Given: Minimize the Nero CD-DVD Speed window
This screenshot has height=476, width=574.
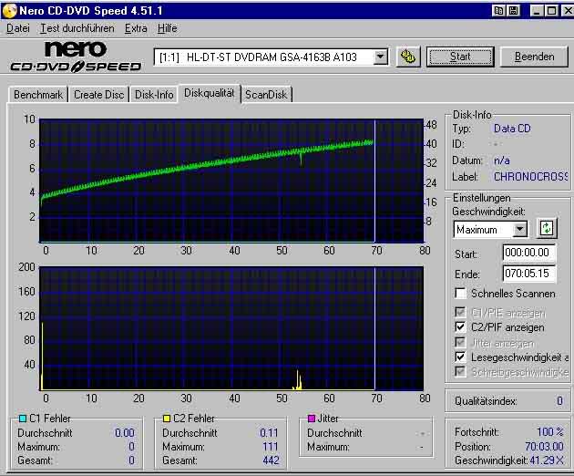Looking at the screenshot, I should pyautogui.click(x=537, y=11).
